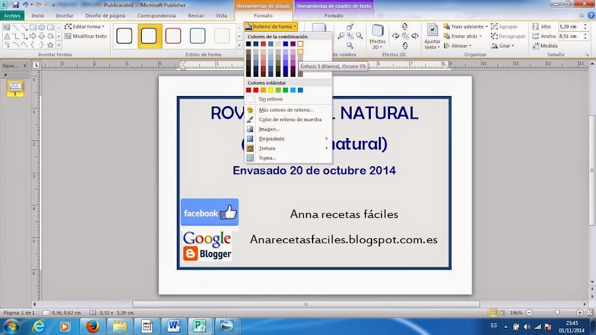
Task: Pick green standard color swatch
Action: tap(285, 90)
